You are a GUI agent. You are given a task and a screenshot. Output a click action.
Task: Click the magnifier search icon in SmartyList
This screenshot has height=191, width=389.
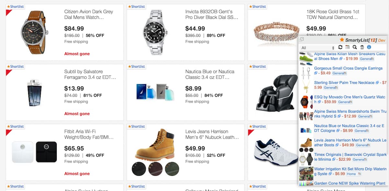(x=355, y=48)
